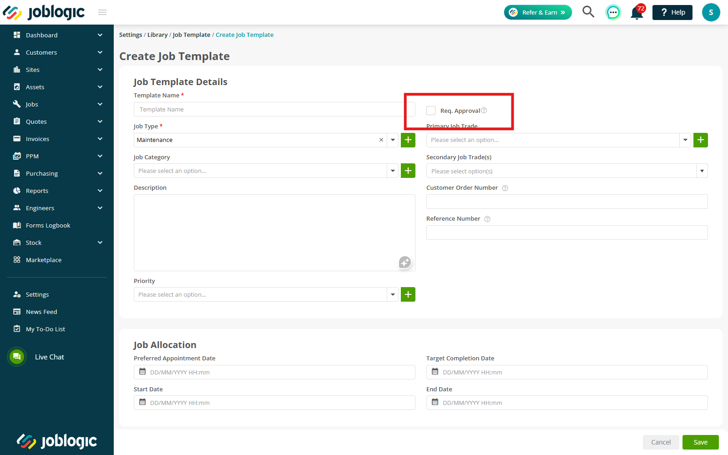
Task: Tick the Req. Approval checkbox
Action: [431, 111]
